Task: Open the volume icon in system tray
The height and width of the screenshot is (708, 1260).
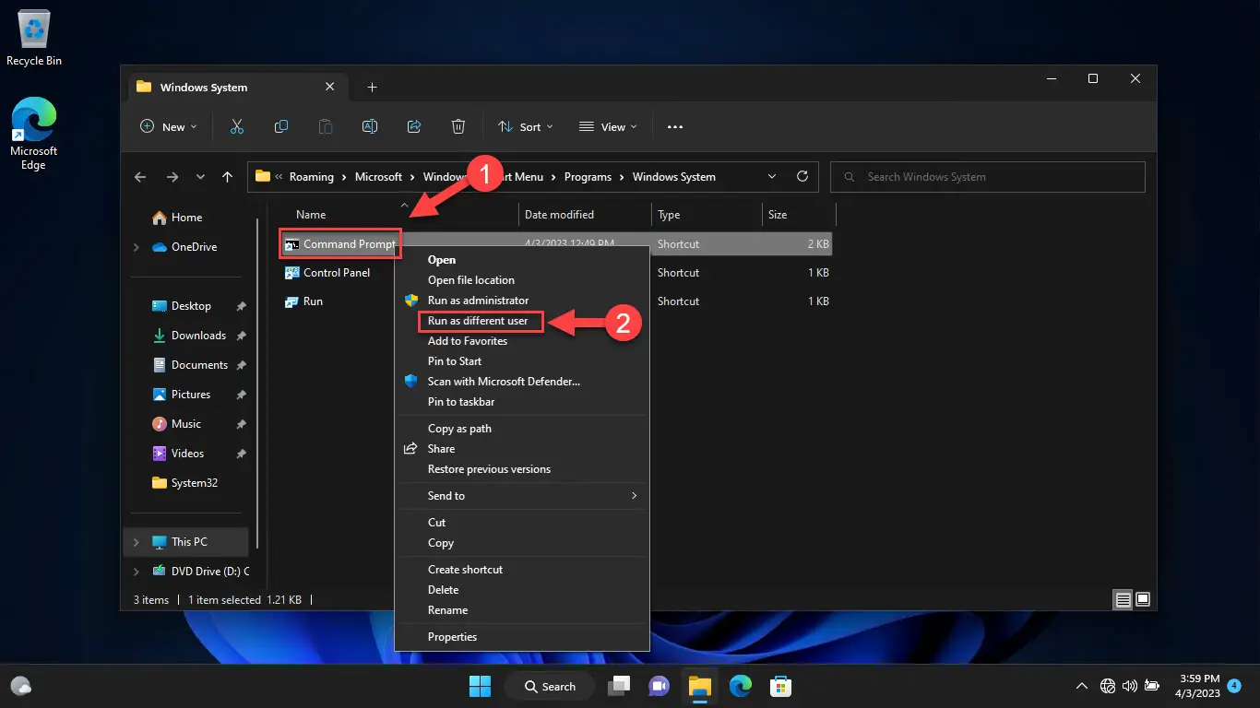Action: pyautogui.click(x=1129, y=686)
